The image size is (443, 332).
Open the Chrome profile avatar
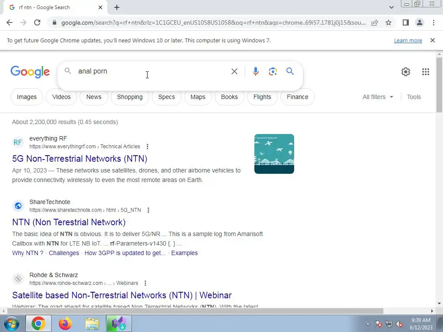[420, 22]
